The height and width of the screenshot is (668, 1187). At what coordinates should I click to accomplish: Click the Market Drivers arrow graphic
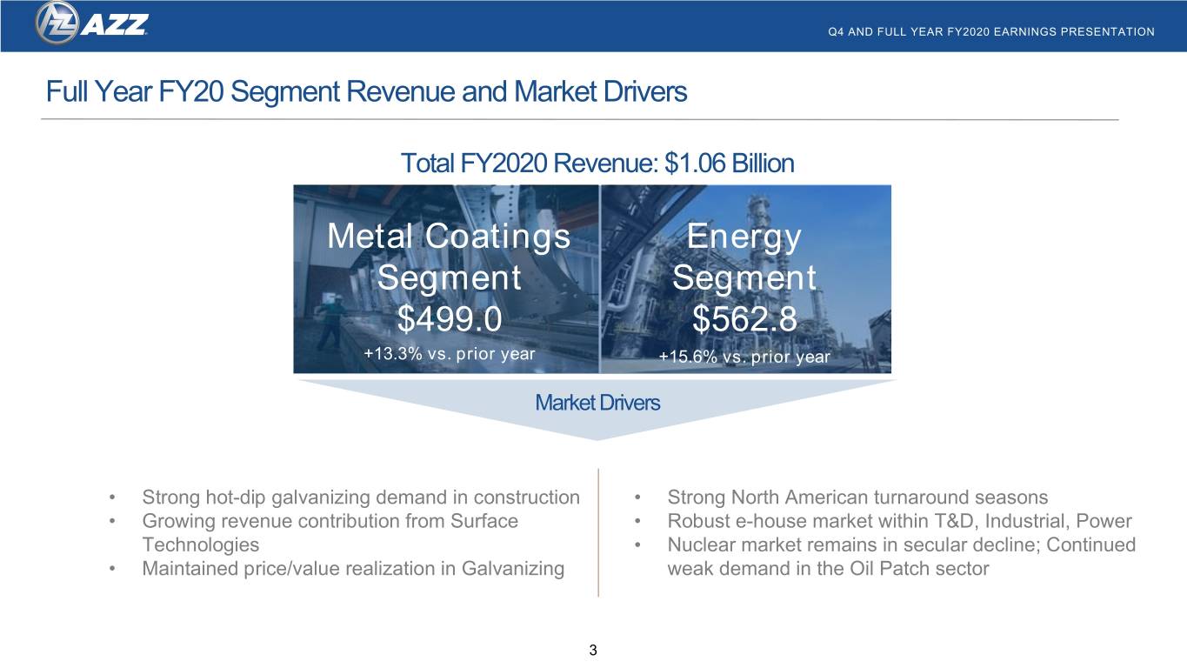(x=597, y=409)
